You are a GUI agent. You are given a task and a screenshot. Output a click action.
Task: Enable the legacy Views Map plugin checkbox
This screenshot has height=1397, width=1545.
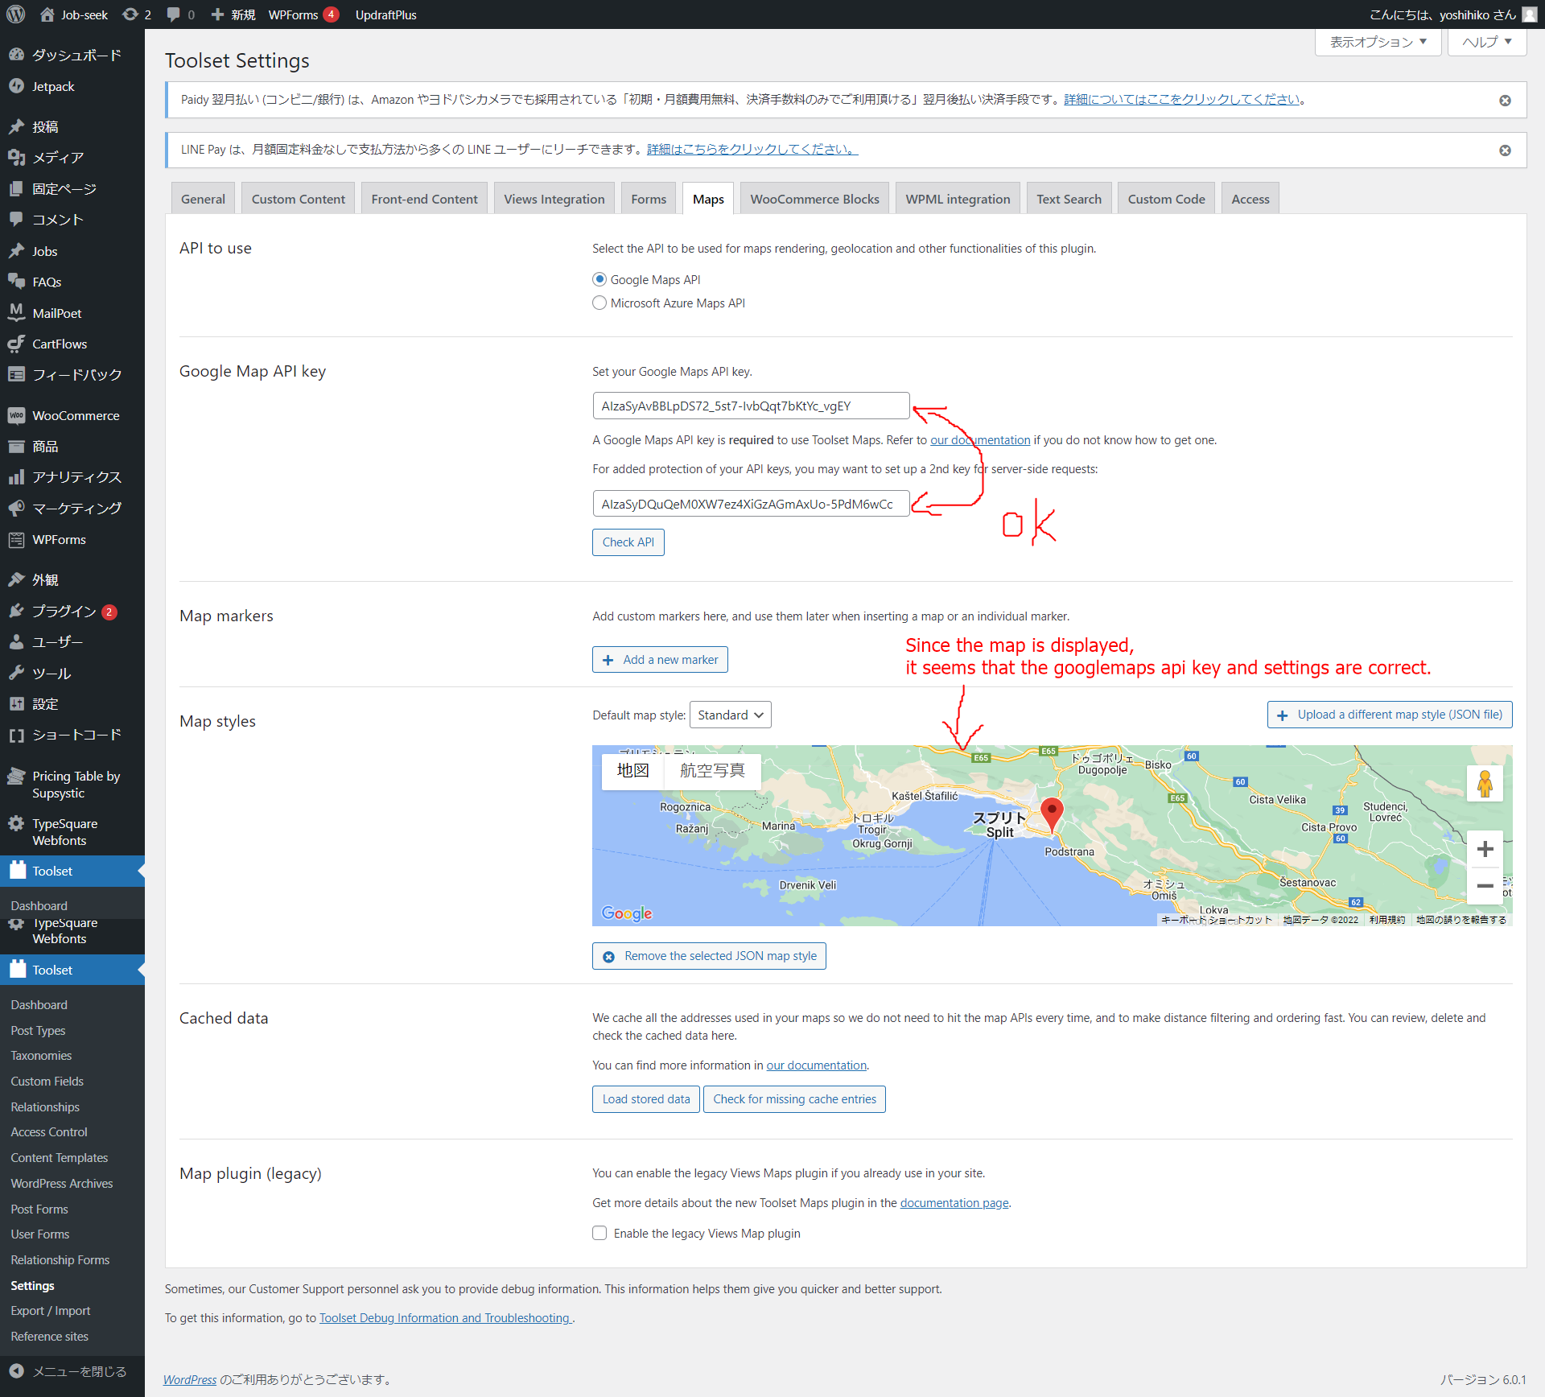pos(599,1233)
